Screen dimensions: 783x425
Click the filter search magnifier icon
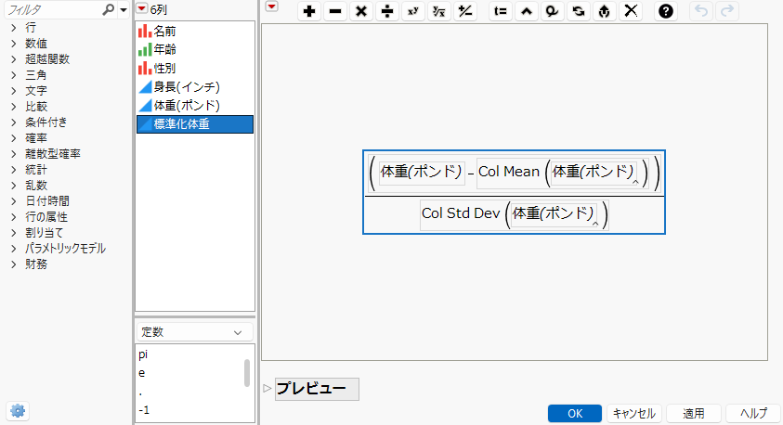[108, 9]
